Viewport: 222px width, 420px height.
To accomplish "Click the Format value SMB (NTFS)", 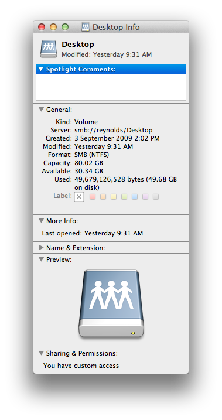I will click(x=91, y=155).
